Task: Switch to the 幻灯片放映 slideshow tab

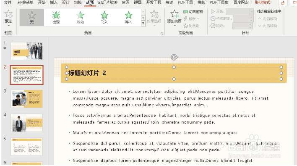Action: click(x=108, y=3)
